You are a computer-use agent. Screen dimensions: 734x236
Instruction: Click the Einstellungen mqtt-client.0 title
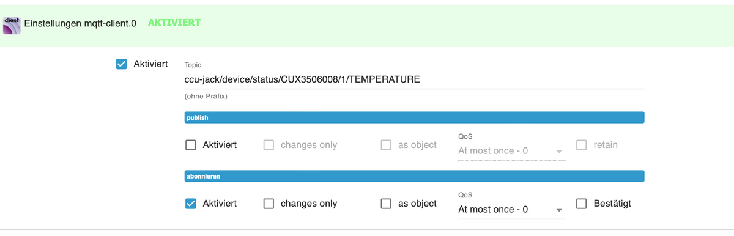click(80, 23)
